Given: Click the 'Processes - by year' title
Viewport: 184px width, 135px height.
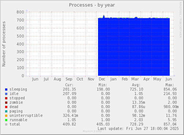Looking at the screenshot, I should point(92,5).
